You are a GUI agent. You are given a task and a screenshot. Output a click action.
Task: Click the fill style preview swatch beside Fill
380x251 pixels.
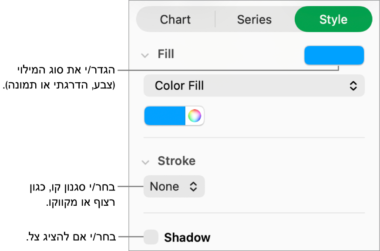tap(334, 55)
